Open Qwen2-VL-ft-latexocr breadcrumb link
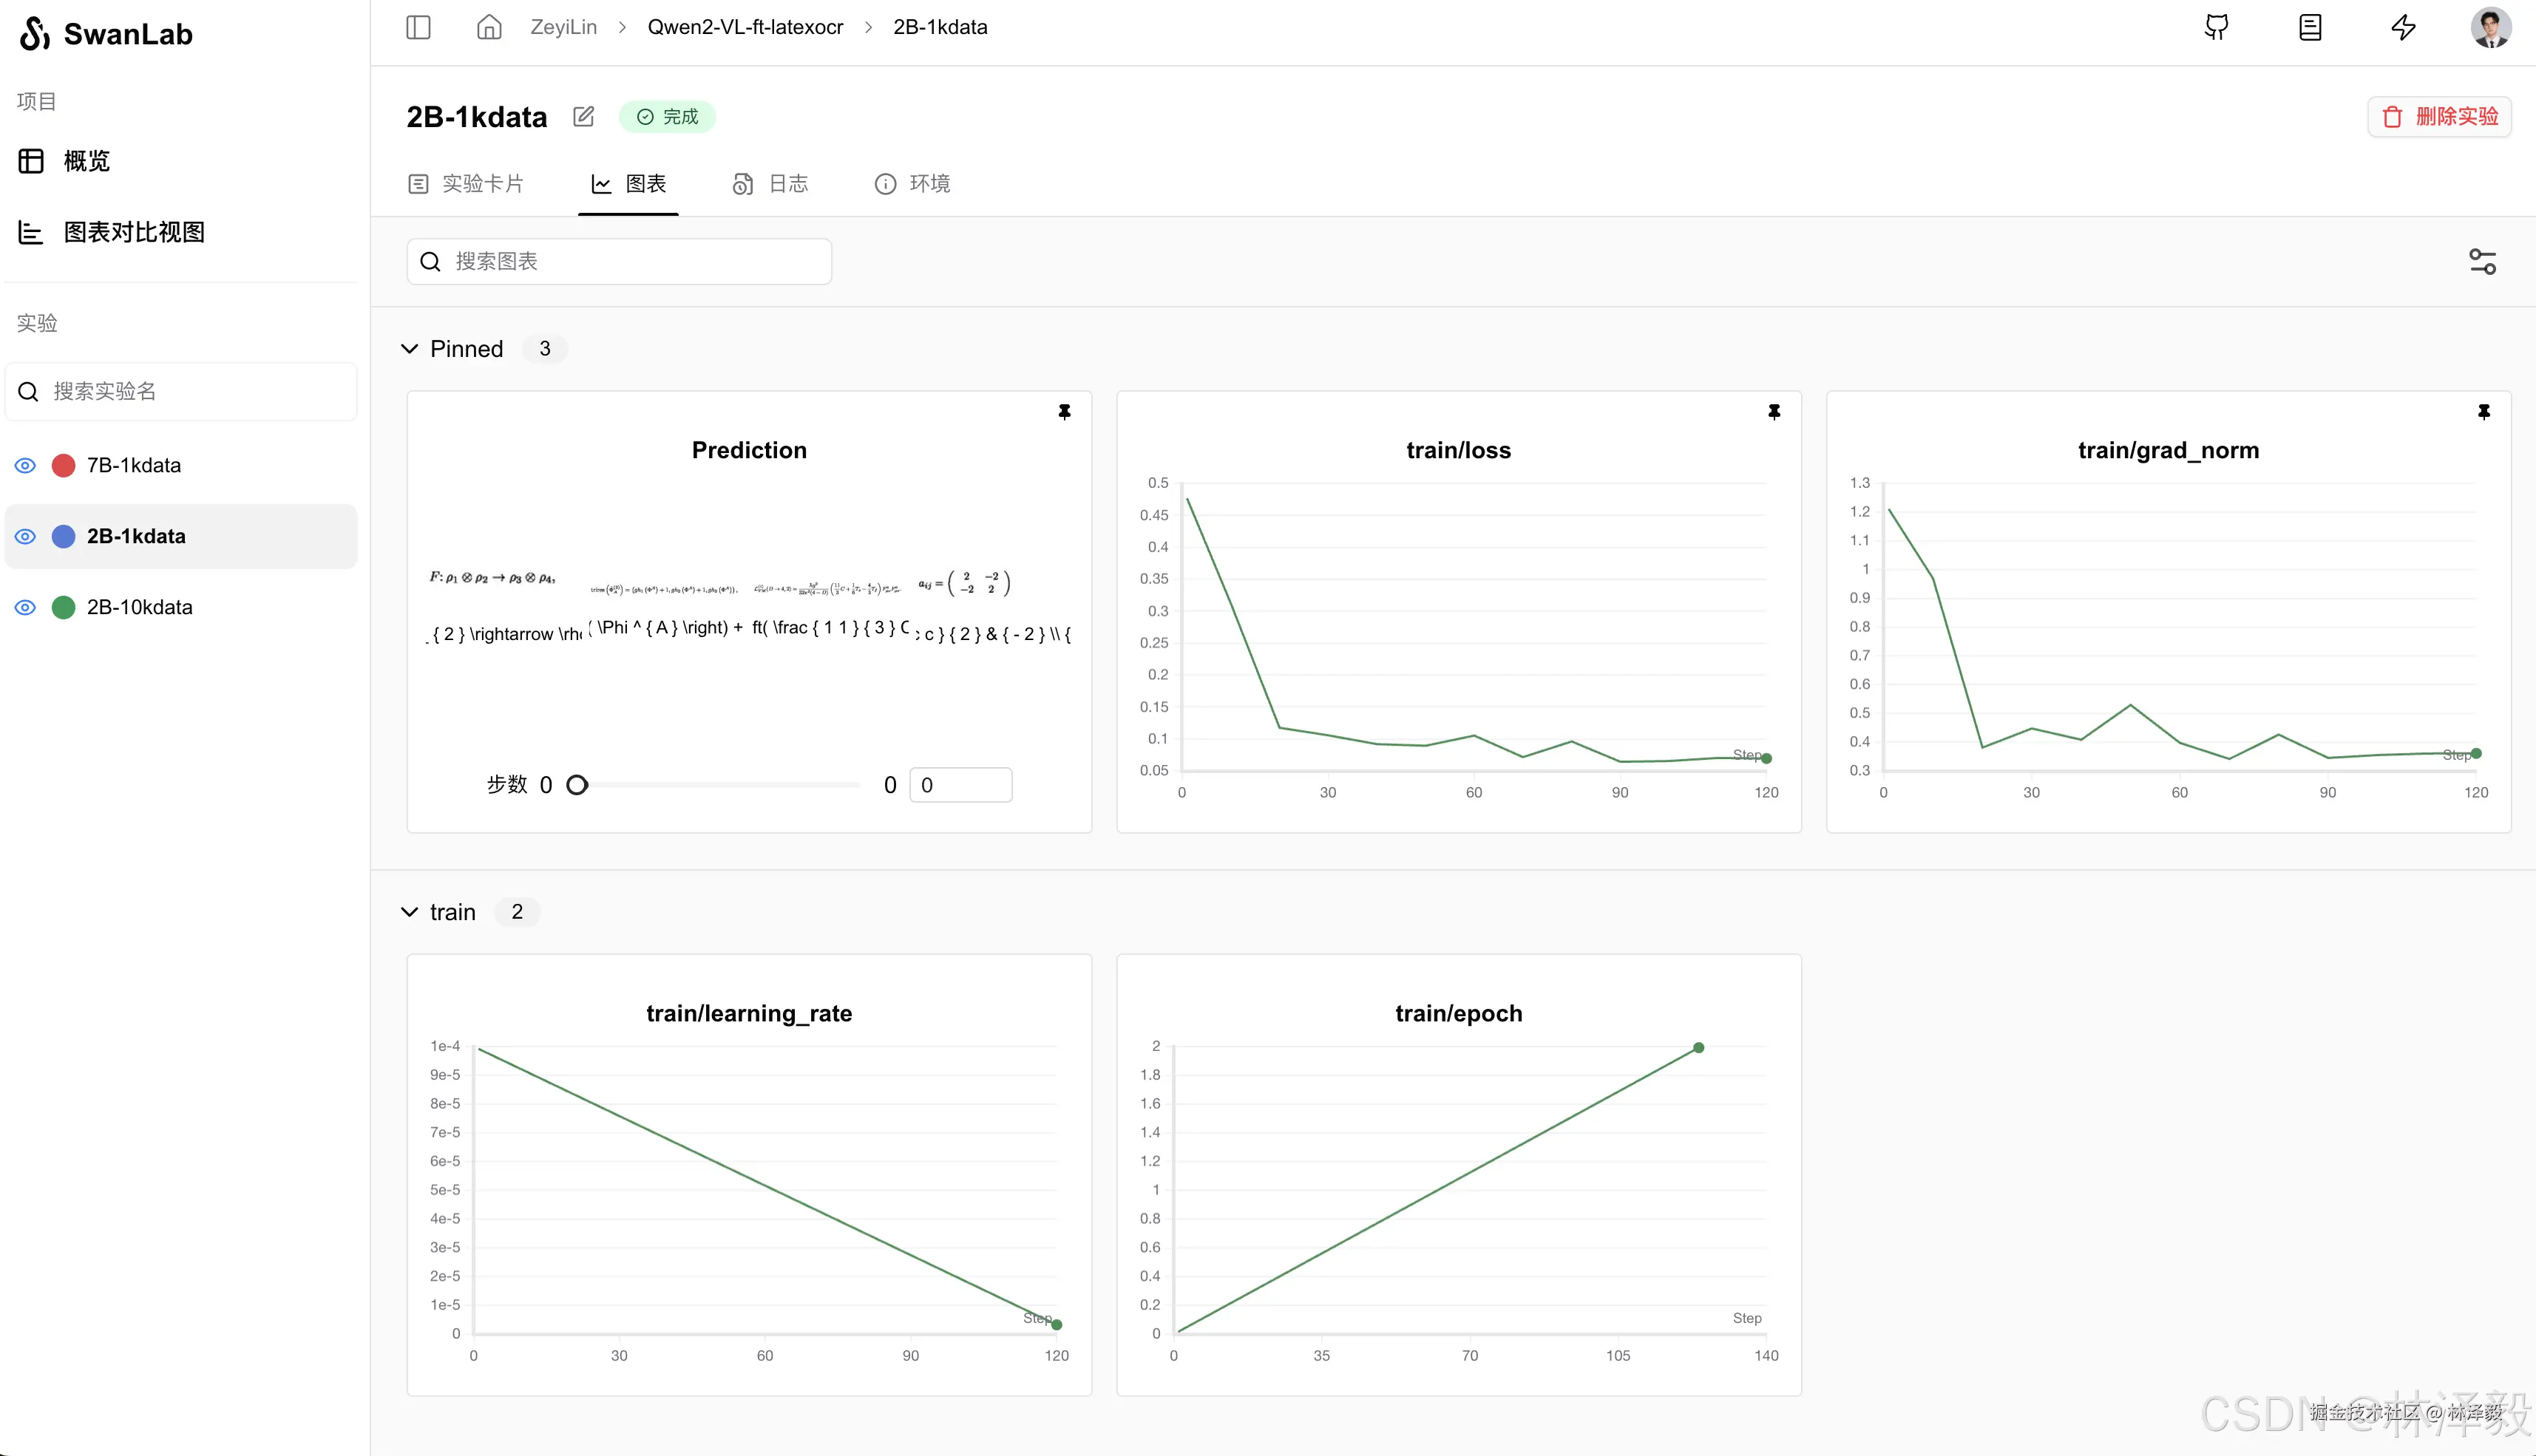 [745, 27]
